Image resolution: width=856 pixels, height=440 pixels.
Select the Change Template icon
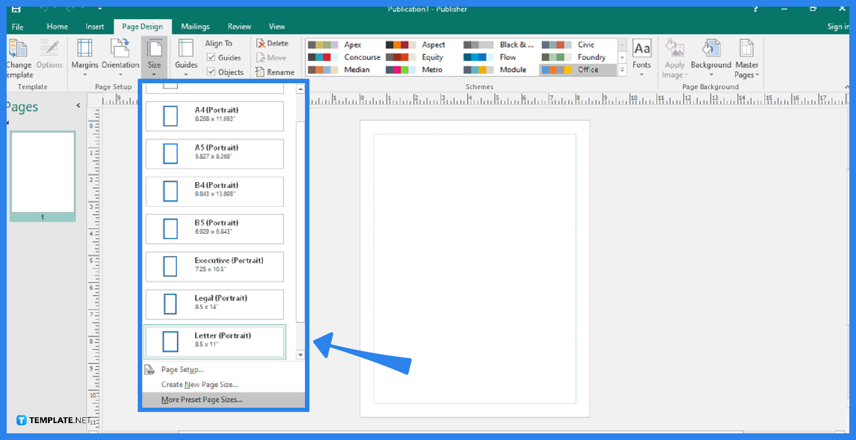point(19,56)
